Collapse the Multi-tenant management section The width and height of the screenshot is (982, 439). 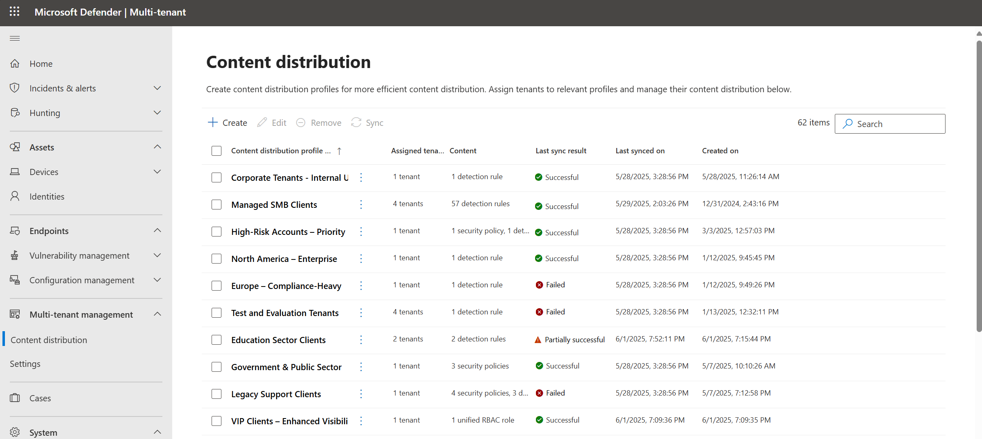coord(157,314)
